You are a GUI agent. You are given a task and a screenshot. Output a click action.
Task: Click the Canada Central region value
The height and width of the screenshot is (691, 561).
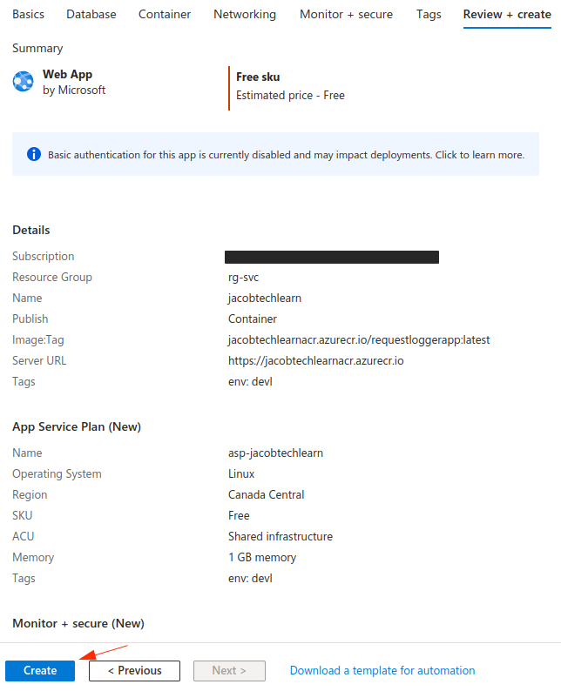(266, 495)
